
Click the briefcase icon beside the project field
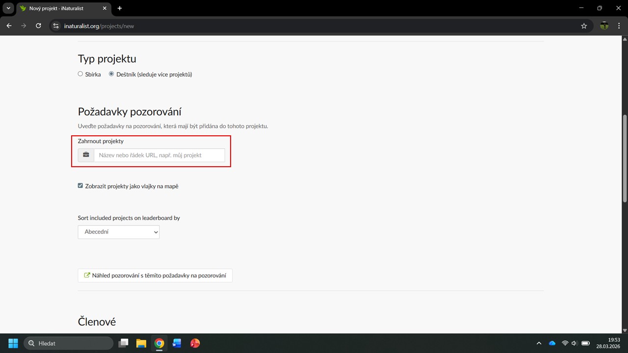tap(86, 155)
